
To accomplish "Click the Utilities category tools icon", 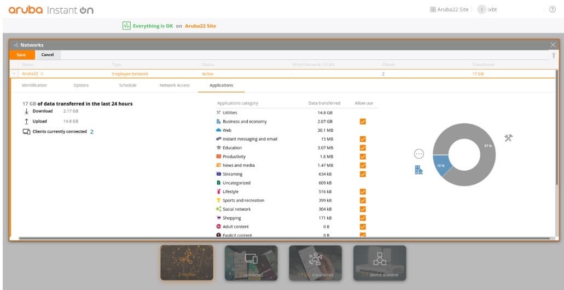I will point(218,113).
